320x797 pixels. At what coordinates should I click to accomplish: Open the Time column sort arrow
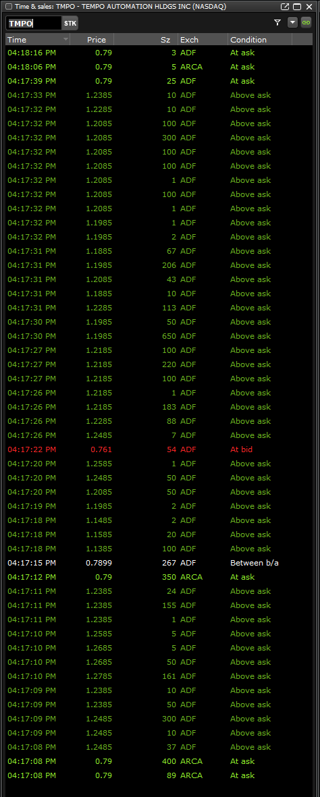65,40
